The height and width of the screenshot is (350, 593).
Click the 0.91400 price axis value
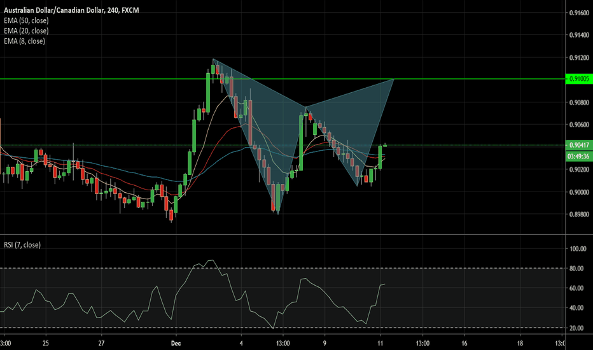[x=580, y=35]
